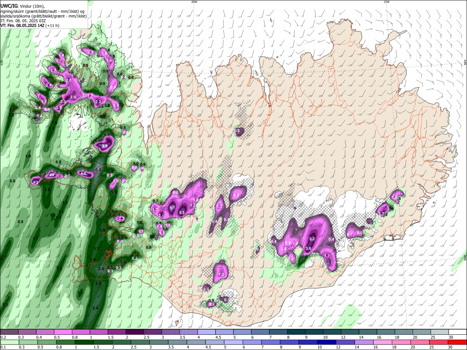Viewport: 467px width, 350px height.
Task: Click the VT: Fim. 08.05.2025 14Z line
Action: 22,26
